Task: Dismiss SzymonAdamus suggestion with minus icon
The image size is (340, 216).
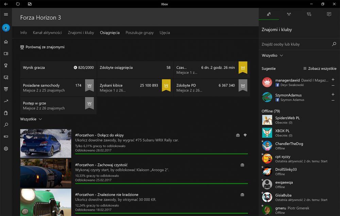Action: [x=333, y=100]
